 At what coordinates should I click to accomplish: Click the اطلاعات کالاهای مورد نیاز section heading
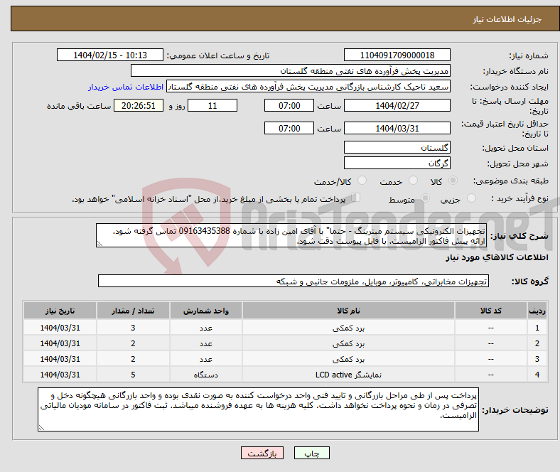pos(497,257)
